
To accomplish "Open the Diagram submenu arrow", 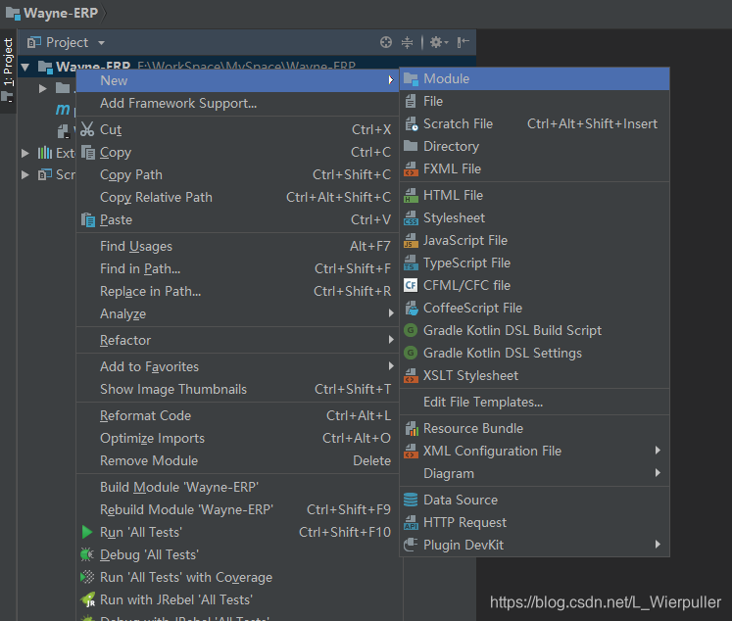I will [658, 473].
